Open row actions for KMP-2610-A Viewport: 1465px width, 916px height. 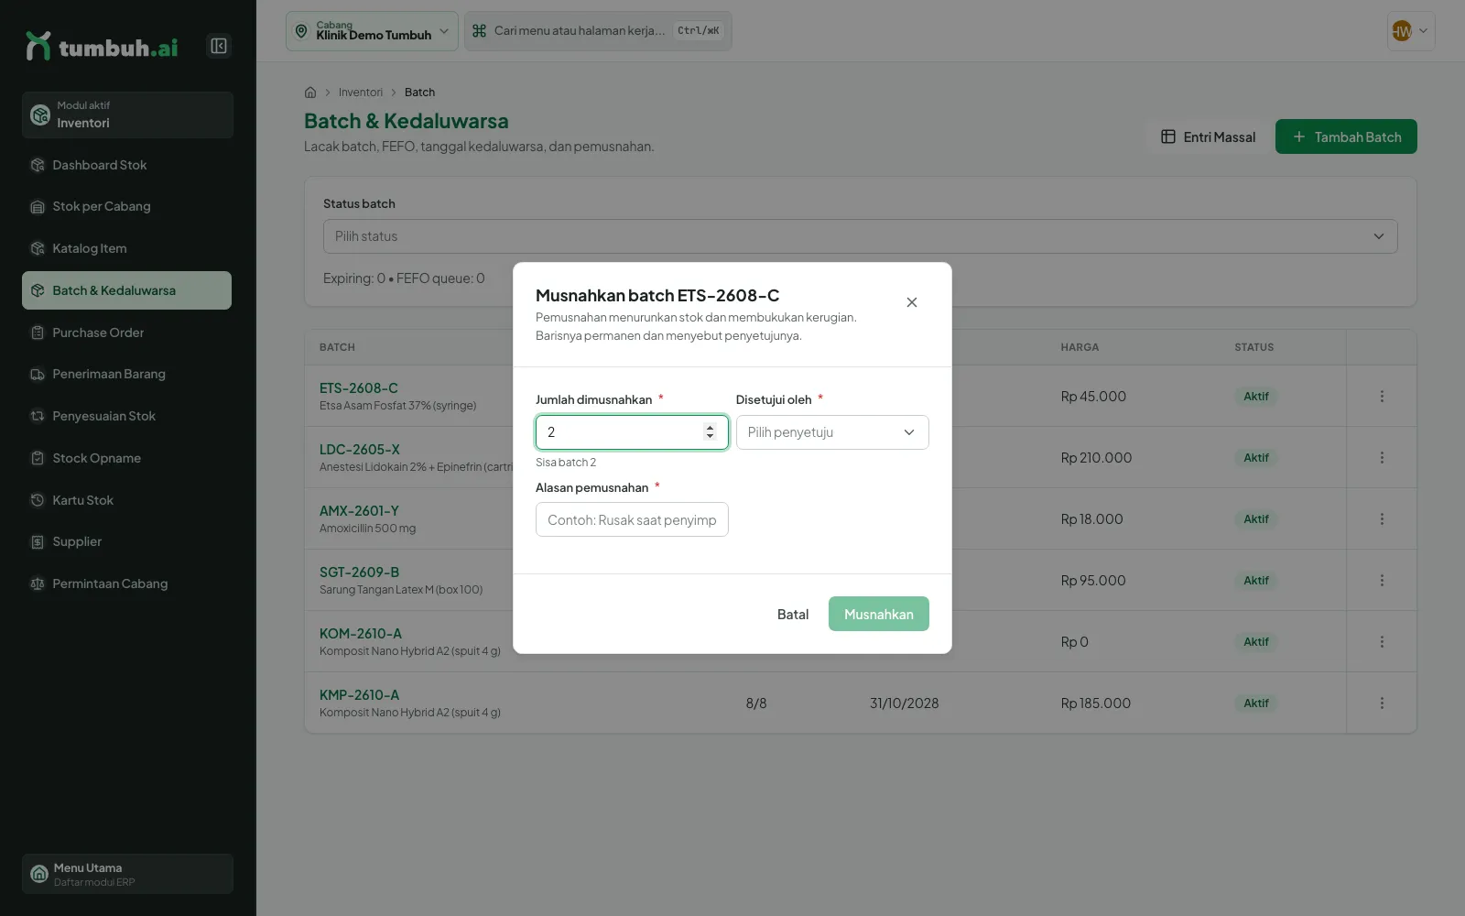[x=1382, y=703]
